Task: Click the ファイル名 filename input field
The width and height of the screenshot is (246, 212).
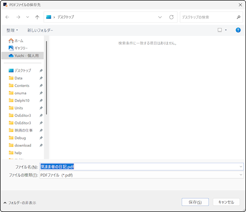Action: pos(142,167)
